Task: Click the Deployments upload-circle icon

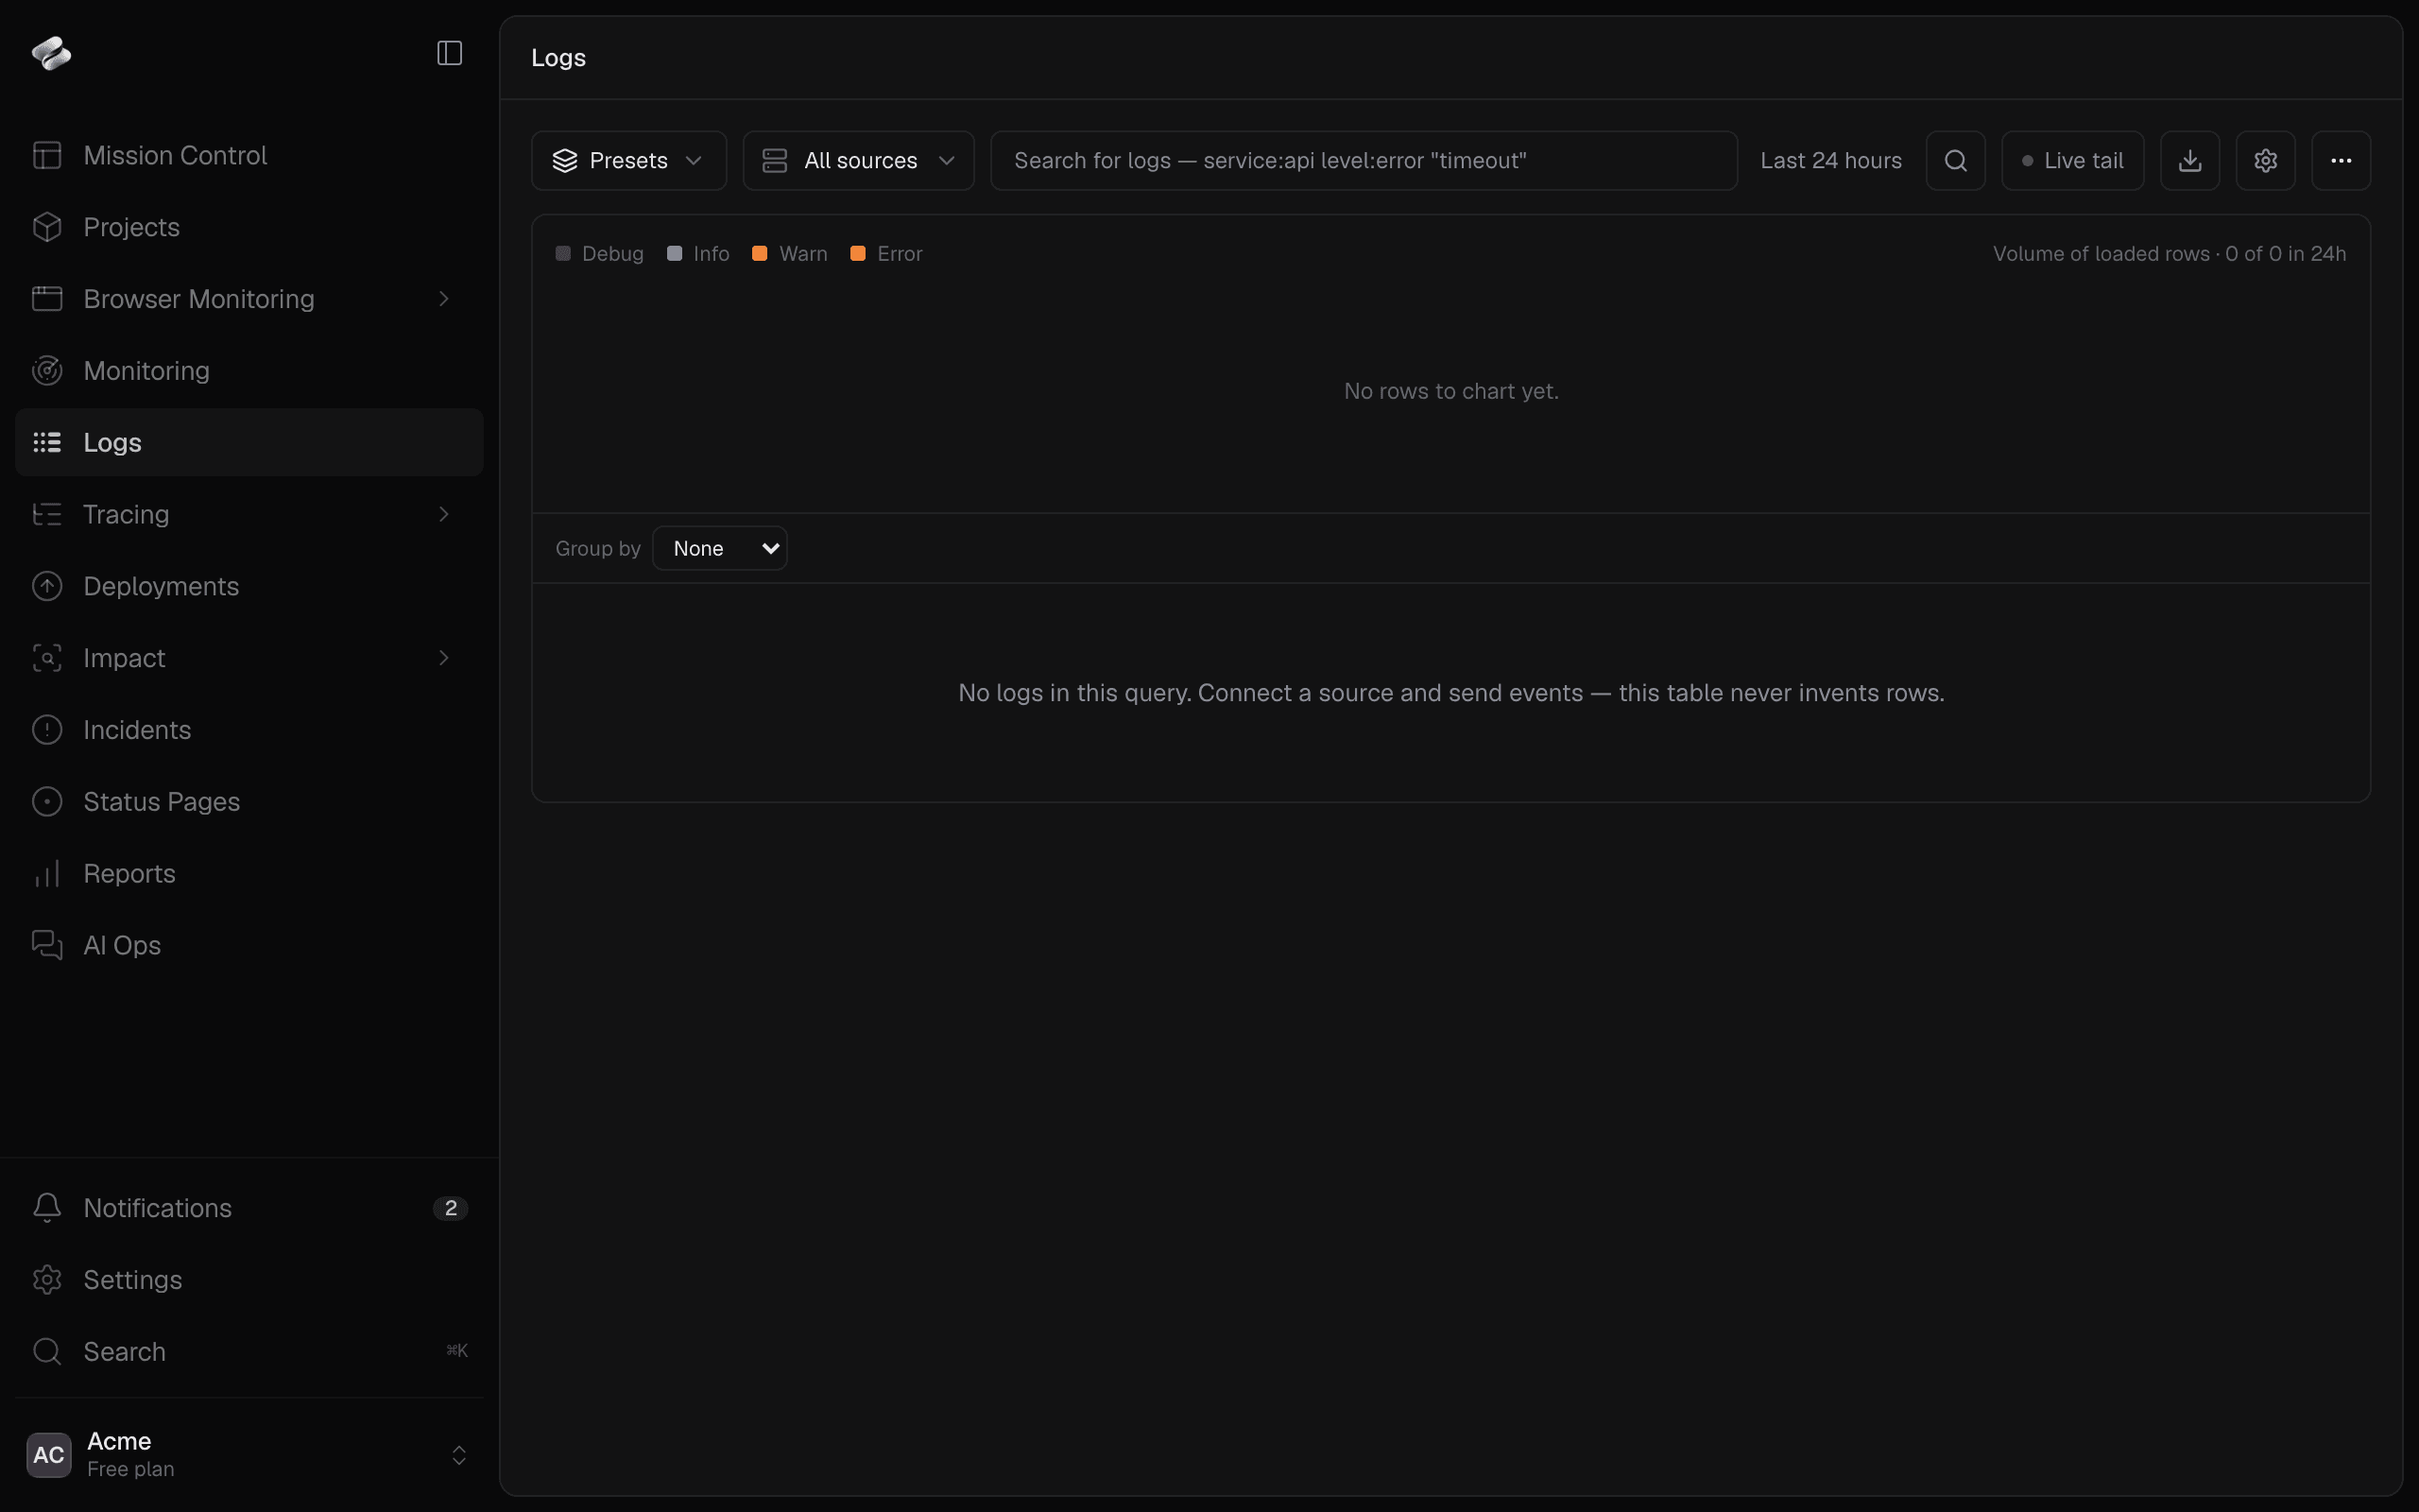Action: pyautogui.click(x=47, y=586)
